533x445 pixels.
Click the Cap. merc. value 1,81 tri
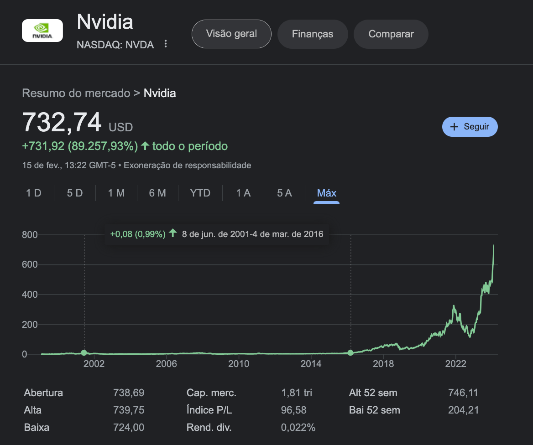click(297, 393)
